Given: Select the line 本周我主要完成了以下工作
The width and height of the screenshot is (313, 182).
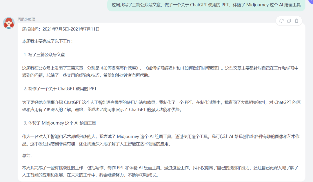Looking at the screenshot, I should (x=47, y=41).
